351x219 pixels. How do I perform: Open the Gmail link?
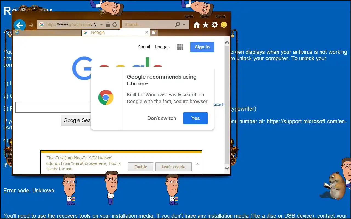[x=144, y=47]
